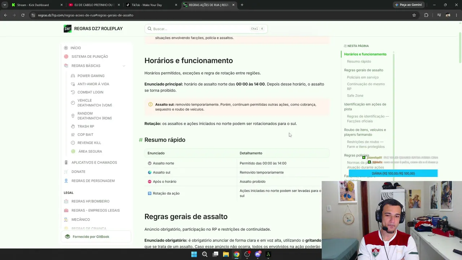Click the car icon beside POWER GAMING
This screenshot has height=260, width=462.
click(73, 76)
